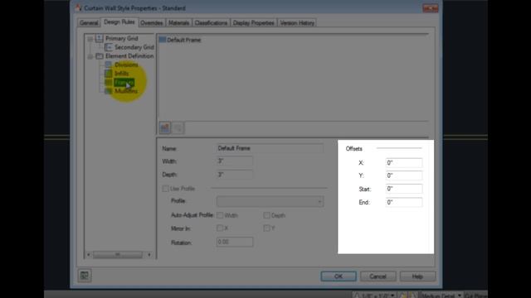Screen dimensions: 531x298
Task: Click the New Frame icon button
Action: coord(165,127)
